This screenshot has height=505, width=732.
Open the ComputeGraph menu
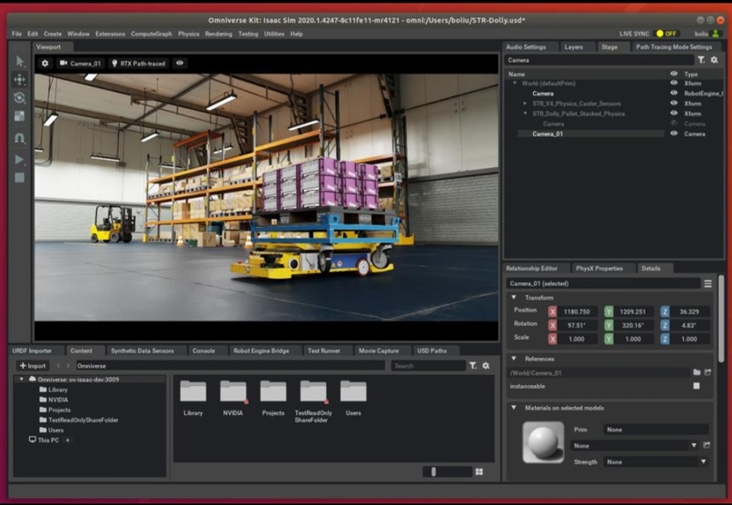tap(152, 34)
